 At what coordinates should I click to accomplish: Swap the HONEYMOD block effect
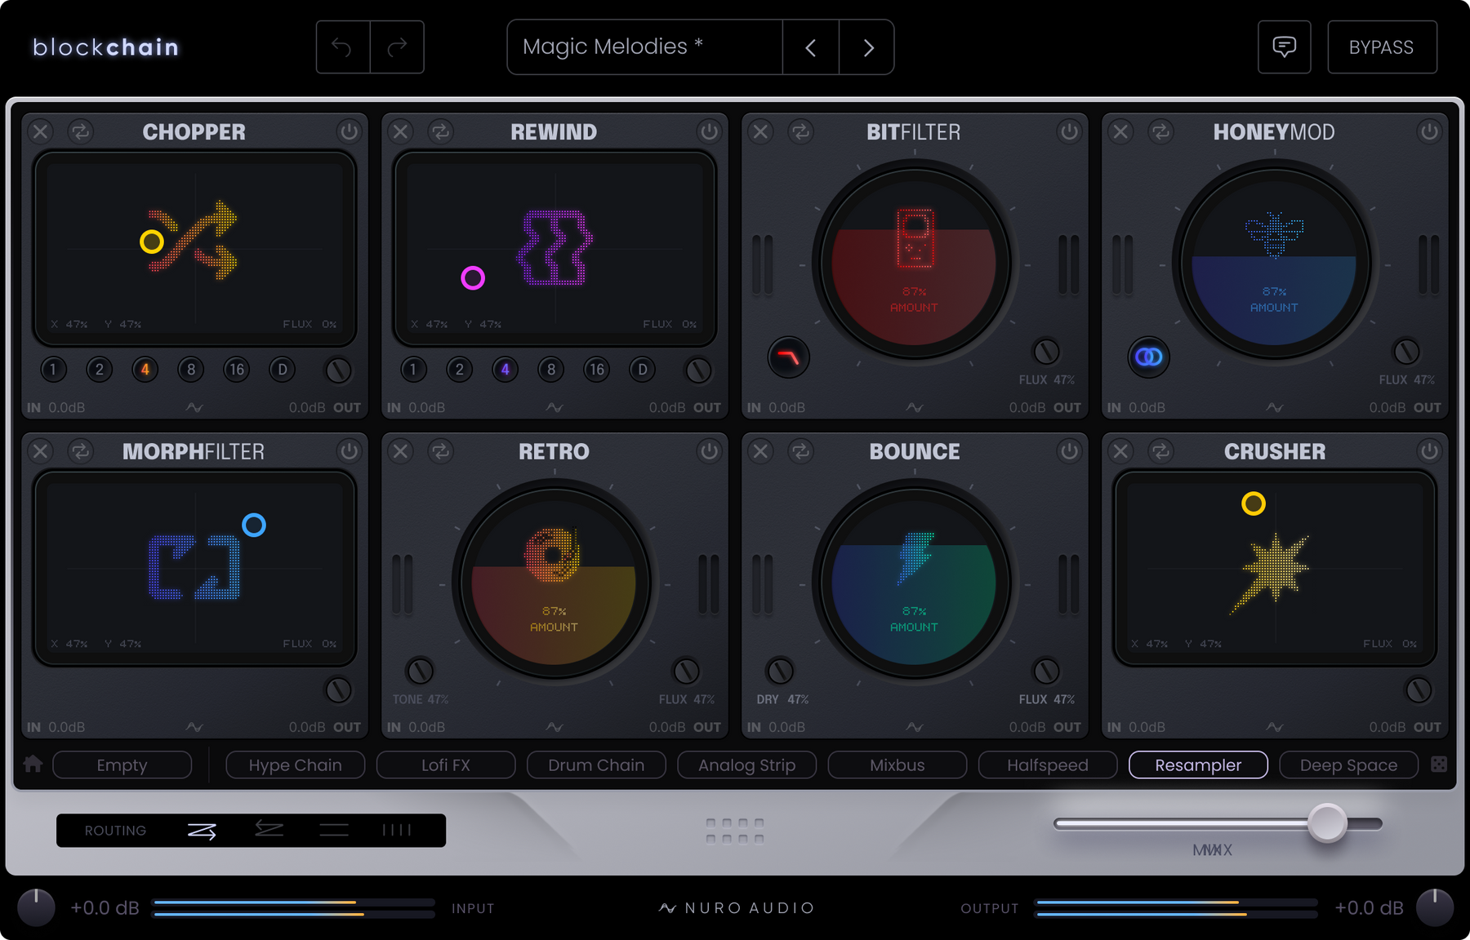(x=1160, y=131)
